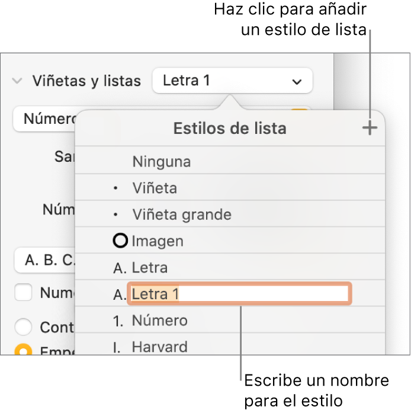This screenshot has height=413, width=411.
Task: Select the Número list style
Action: point(230,320)
